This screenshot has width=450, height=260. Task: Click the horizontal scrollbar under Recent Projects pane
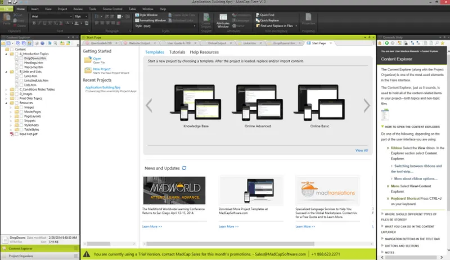[99, 244]
